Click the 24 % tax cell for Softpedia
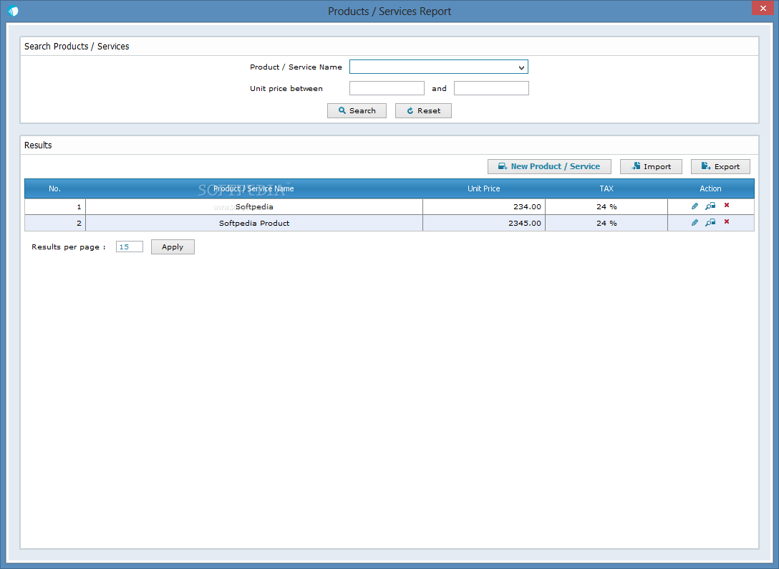This screenshot has width=779, height=569. pyautogui.click(x=606, y=206)
